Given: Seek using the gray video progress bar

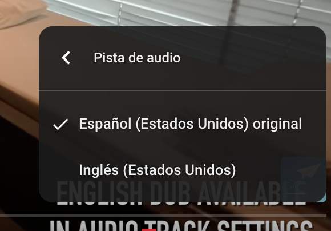Looking at the screenshot, I should 163,216.
